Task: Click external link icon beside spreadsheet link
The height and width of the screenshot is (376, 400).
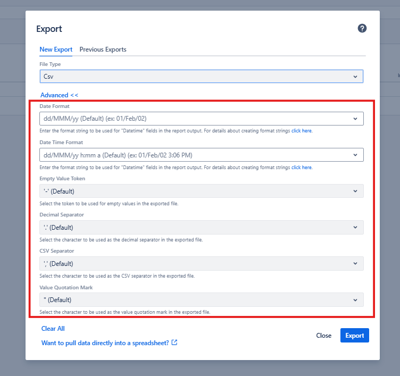Action: 174,343
